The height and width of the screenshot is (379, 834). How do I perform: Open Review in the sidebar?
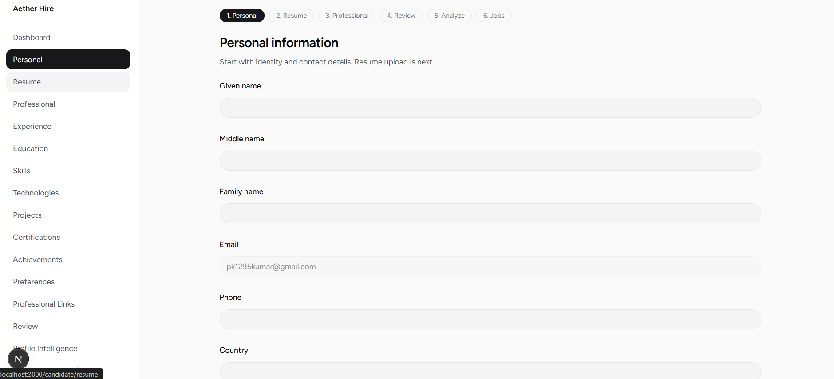[x=68, y=326]
